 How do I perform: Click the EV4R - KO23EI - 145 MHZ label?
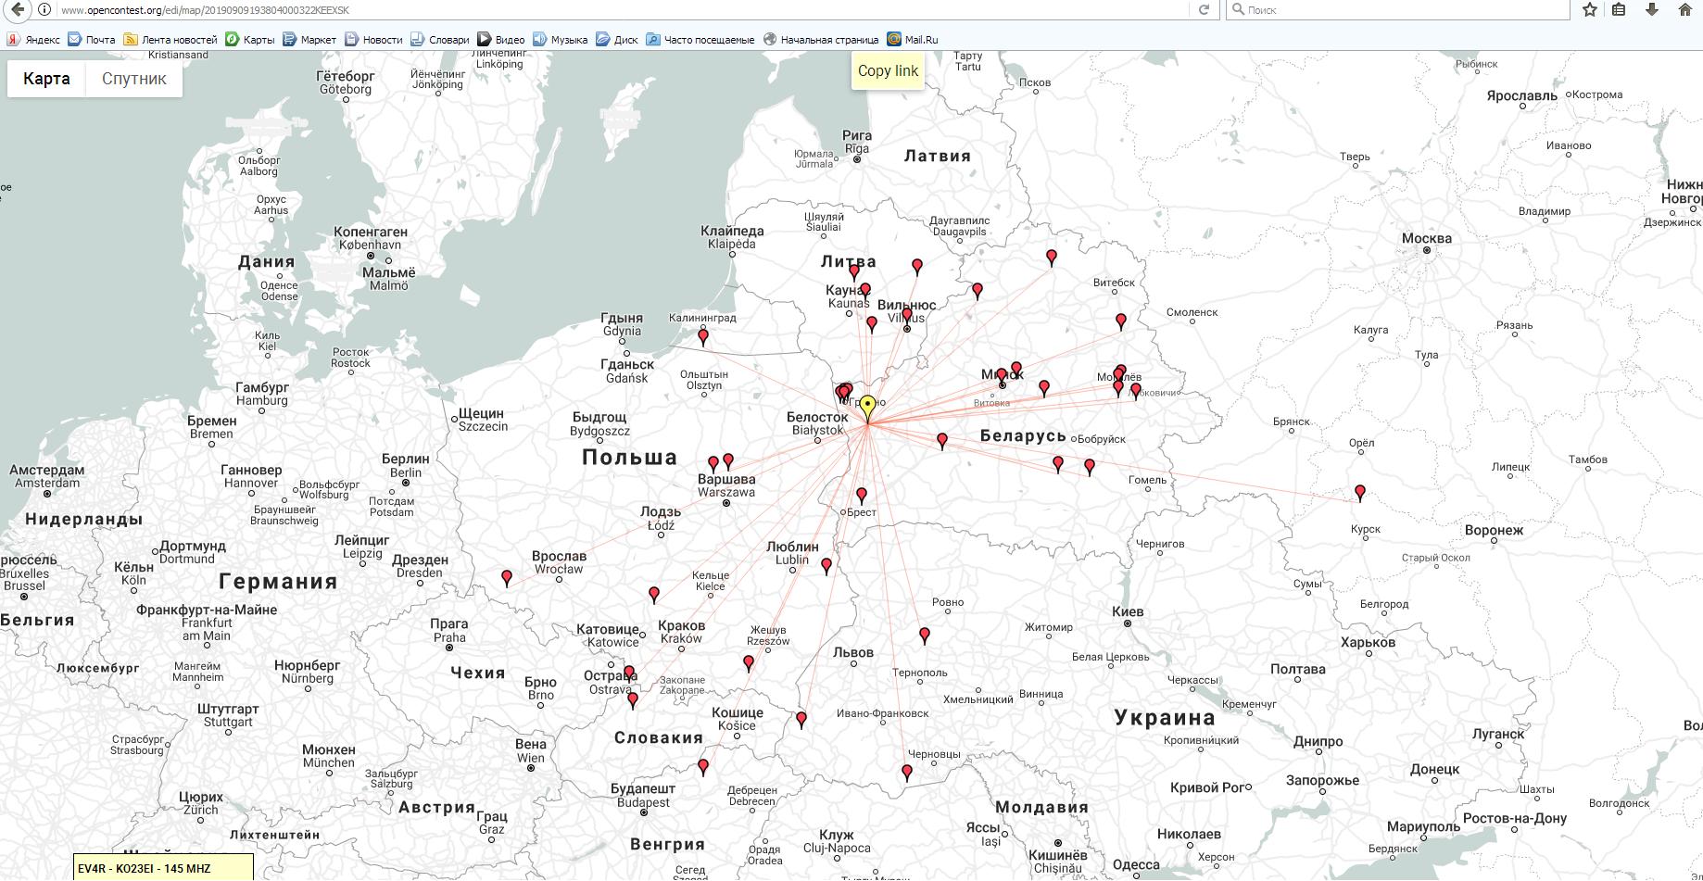163,868
